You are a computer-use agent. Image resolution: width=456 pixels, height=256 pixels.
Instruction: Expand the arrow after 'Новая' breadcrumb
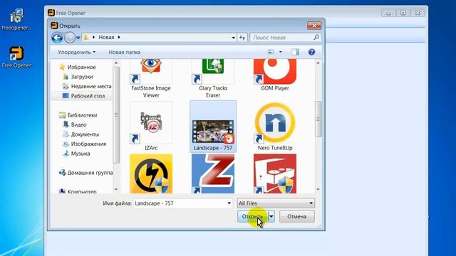coord(119,37)
